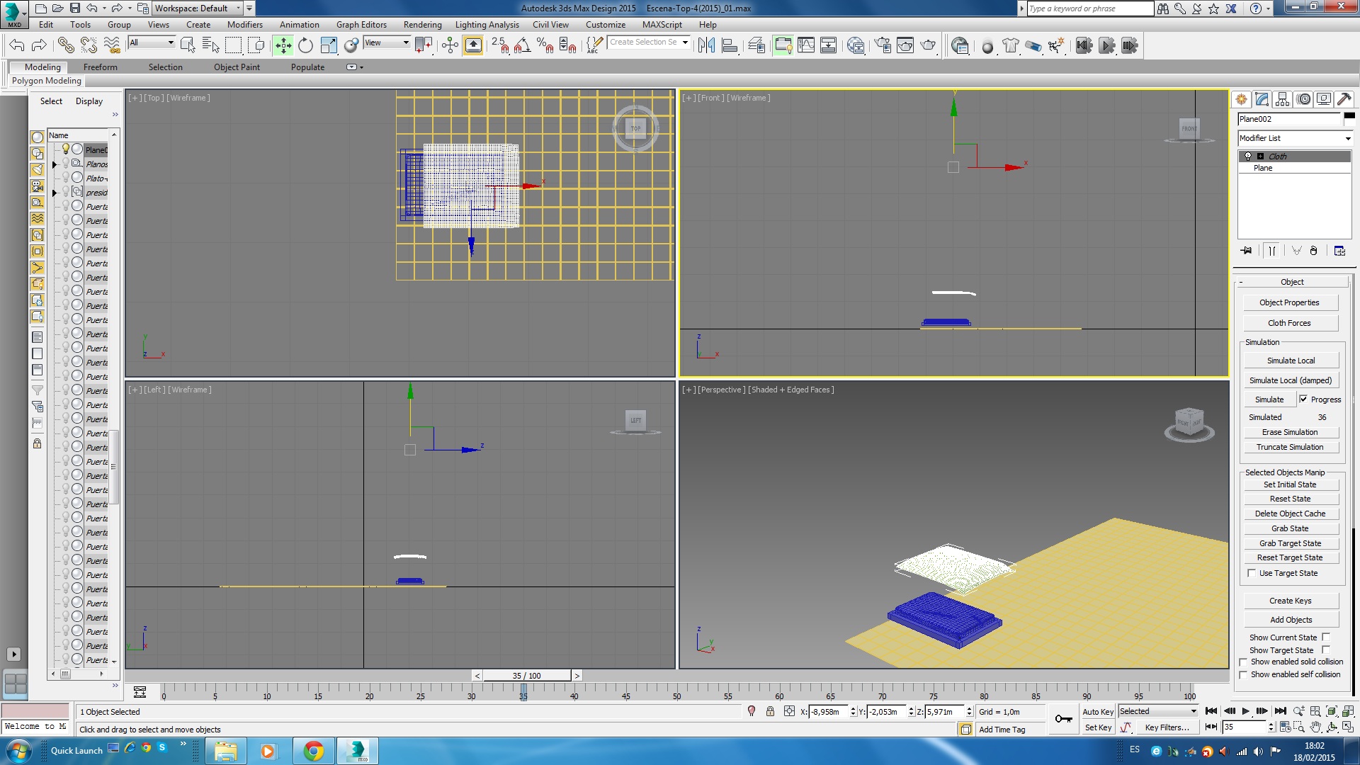
Task: Click the Key Mode Toggle icon
Action: pos(1211,727)
